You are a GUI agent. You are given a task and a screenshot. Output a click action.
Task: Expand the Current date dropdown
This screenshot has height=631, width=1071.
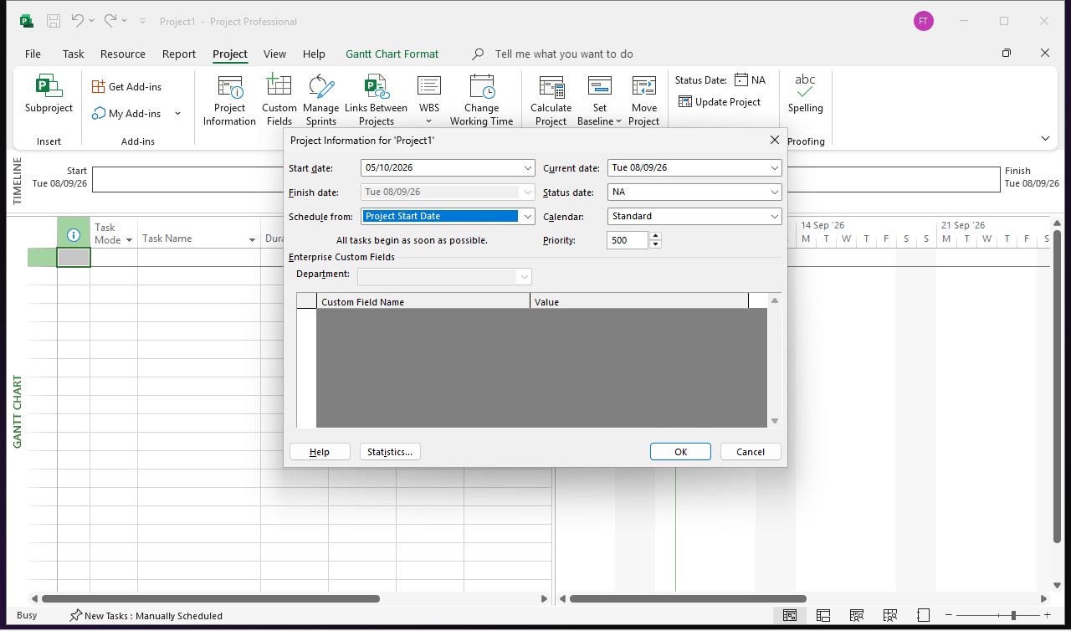tap(774, 167)
